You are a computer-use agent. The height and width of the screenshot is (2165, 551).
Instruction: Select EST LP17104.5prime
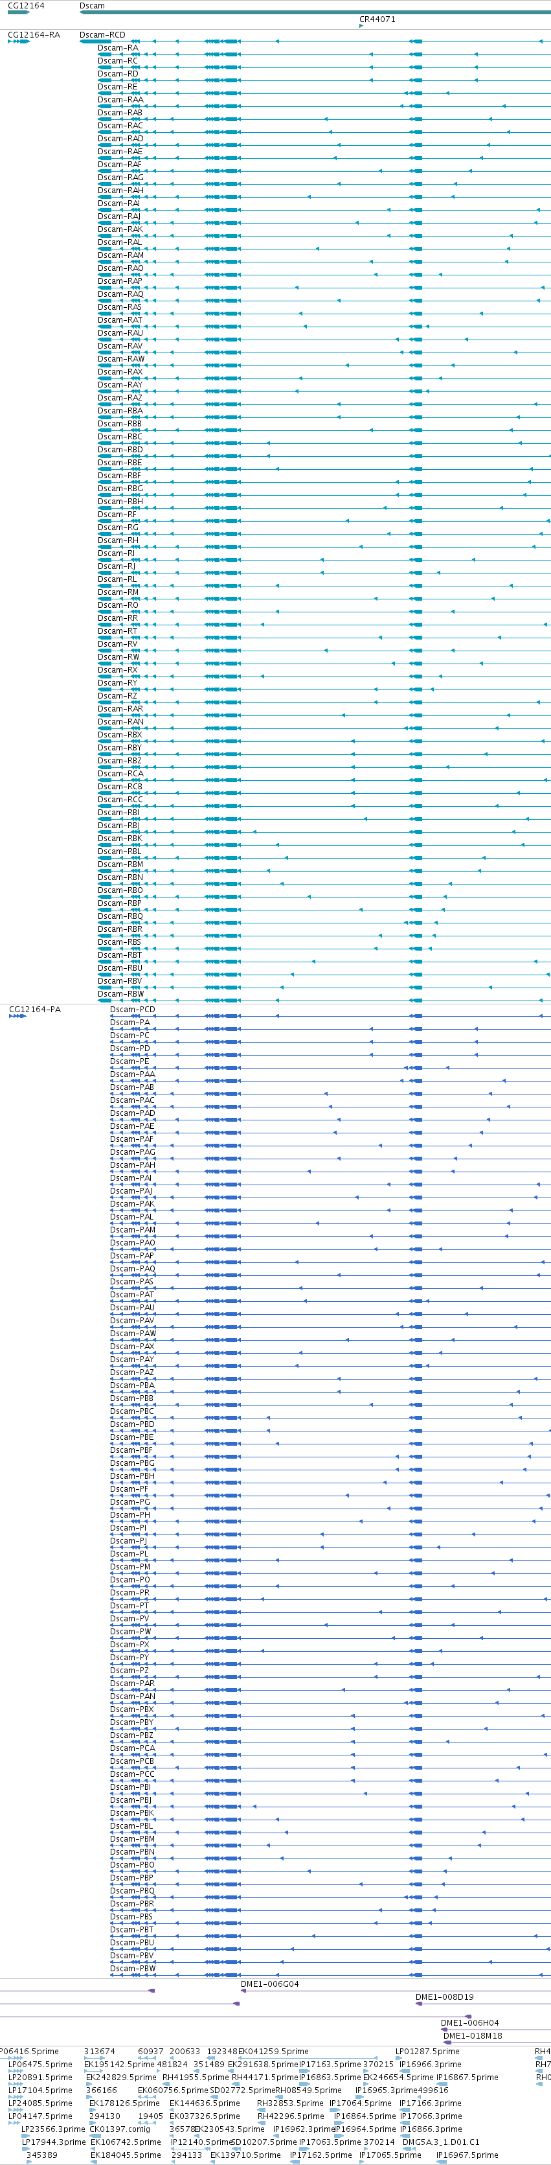40,2090
